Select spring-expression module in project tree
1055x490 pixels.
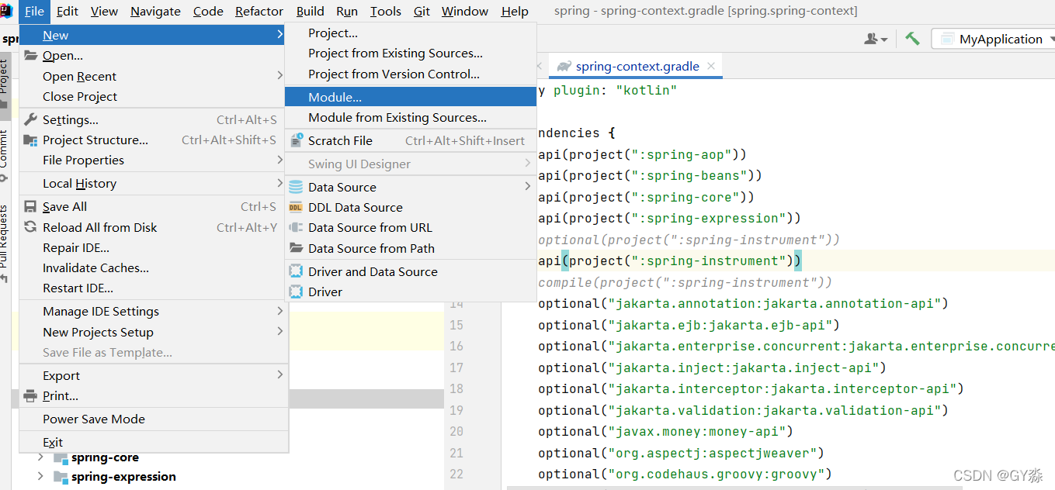123,476
